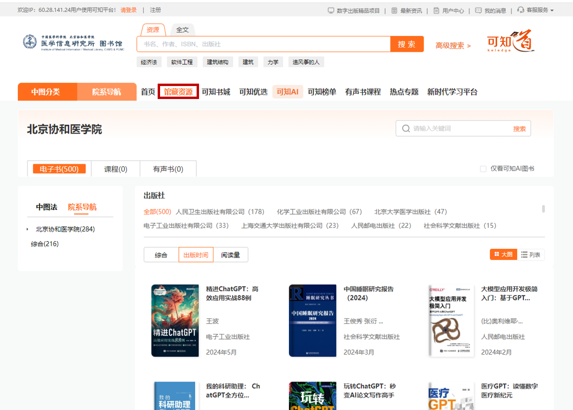Open 馆藏资源 in the main menu
Screen dimensions: 573x410
pyautogui.click(x=178, y=92)
